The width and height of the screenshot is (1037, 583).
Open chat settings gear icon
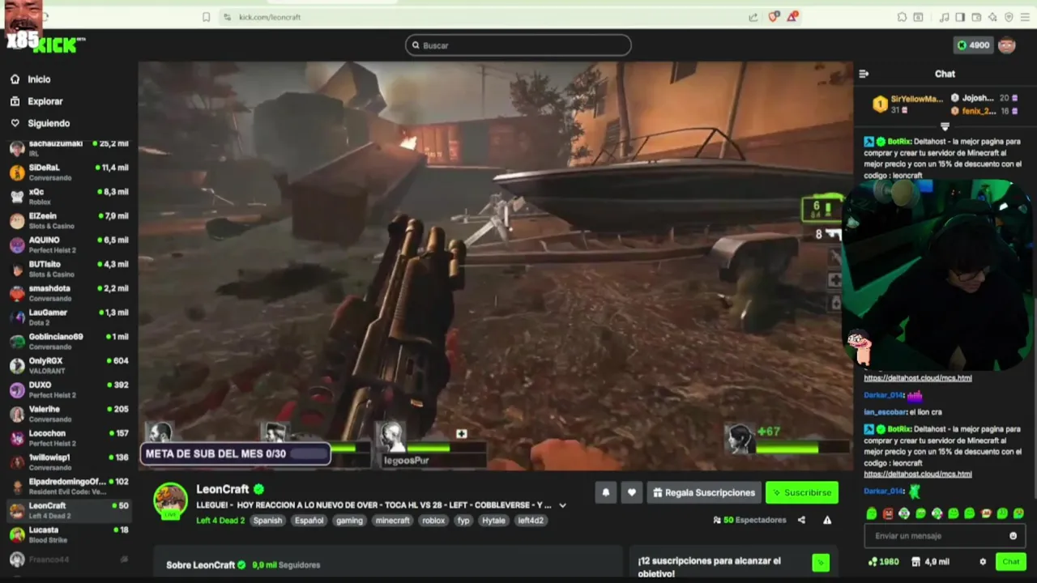(x=983, y=561)
